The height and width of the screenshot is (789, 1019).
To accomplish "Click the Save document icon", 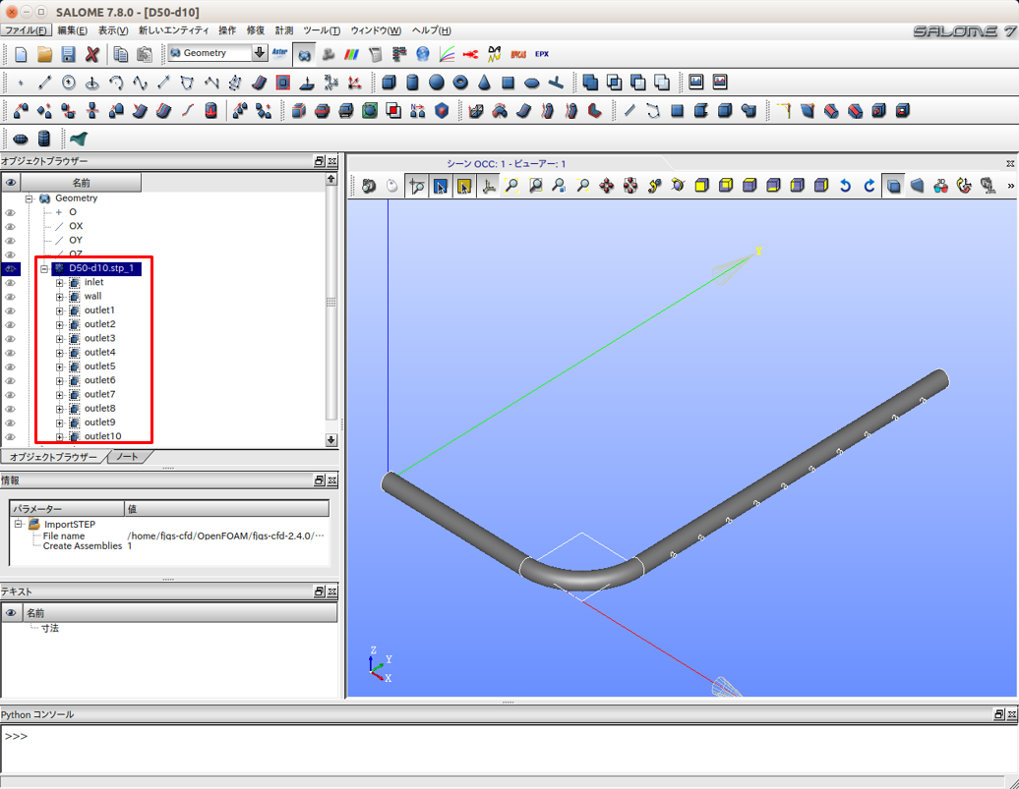I will pyautogui.click(x=68, y=54).
